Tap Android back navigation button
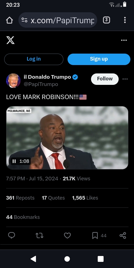The height and width of the screenshot is (268, 134). tap(33, 259)
